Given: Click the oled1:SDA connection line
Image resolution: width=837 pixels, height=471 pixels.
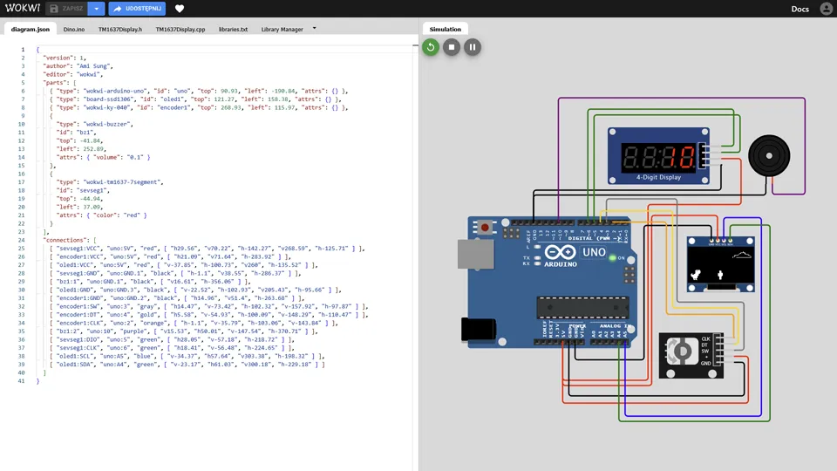Looking at the screenshot, I should 187,365.
